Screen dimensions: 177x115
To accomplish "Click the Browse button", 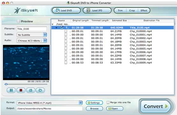I will (94, 109).
